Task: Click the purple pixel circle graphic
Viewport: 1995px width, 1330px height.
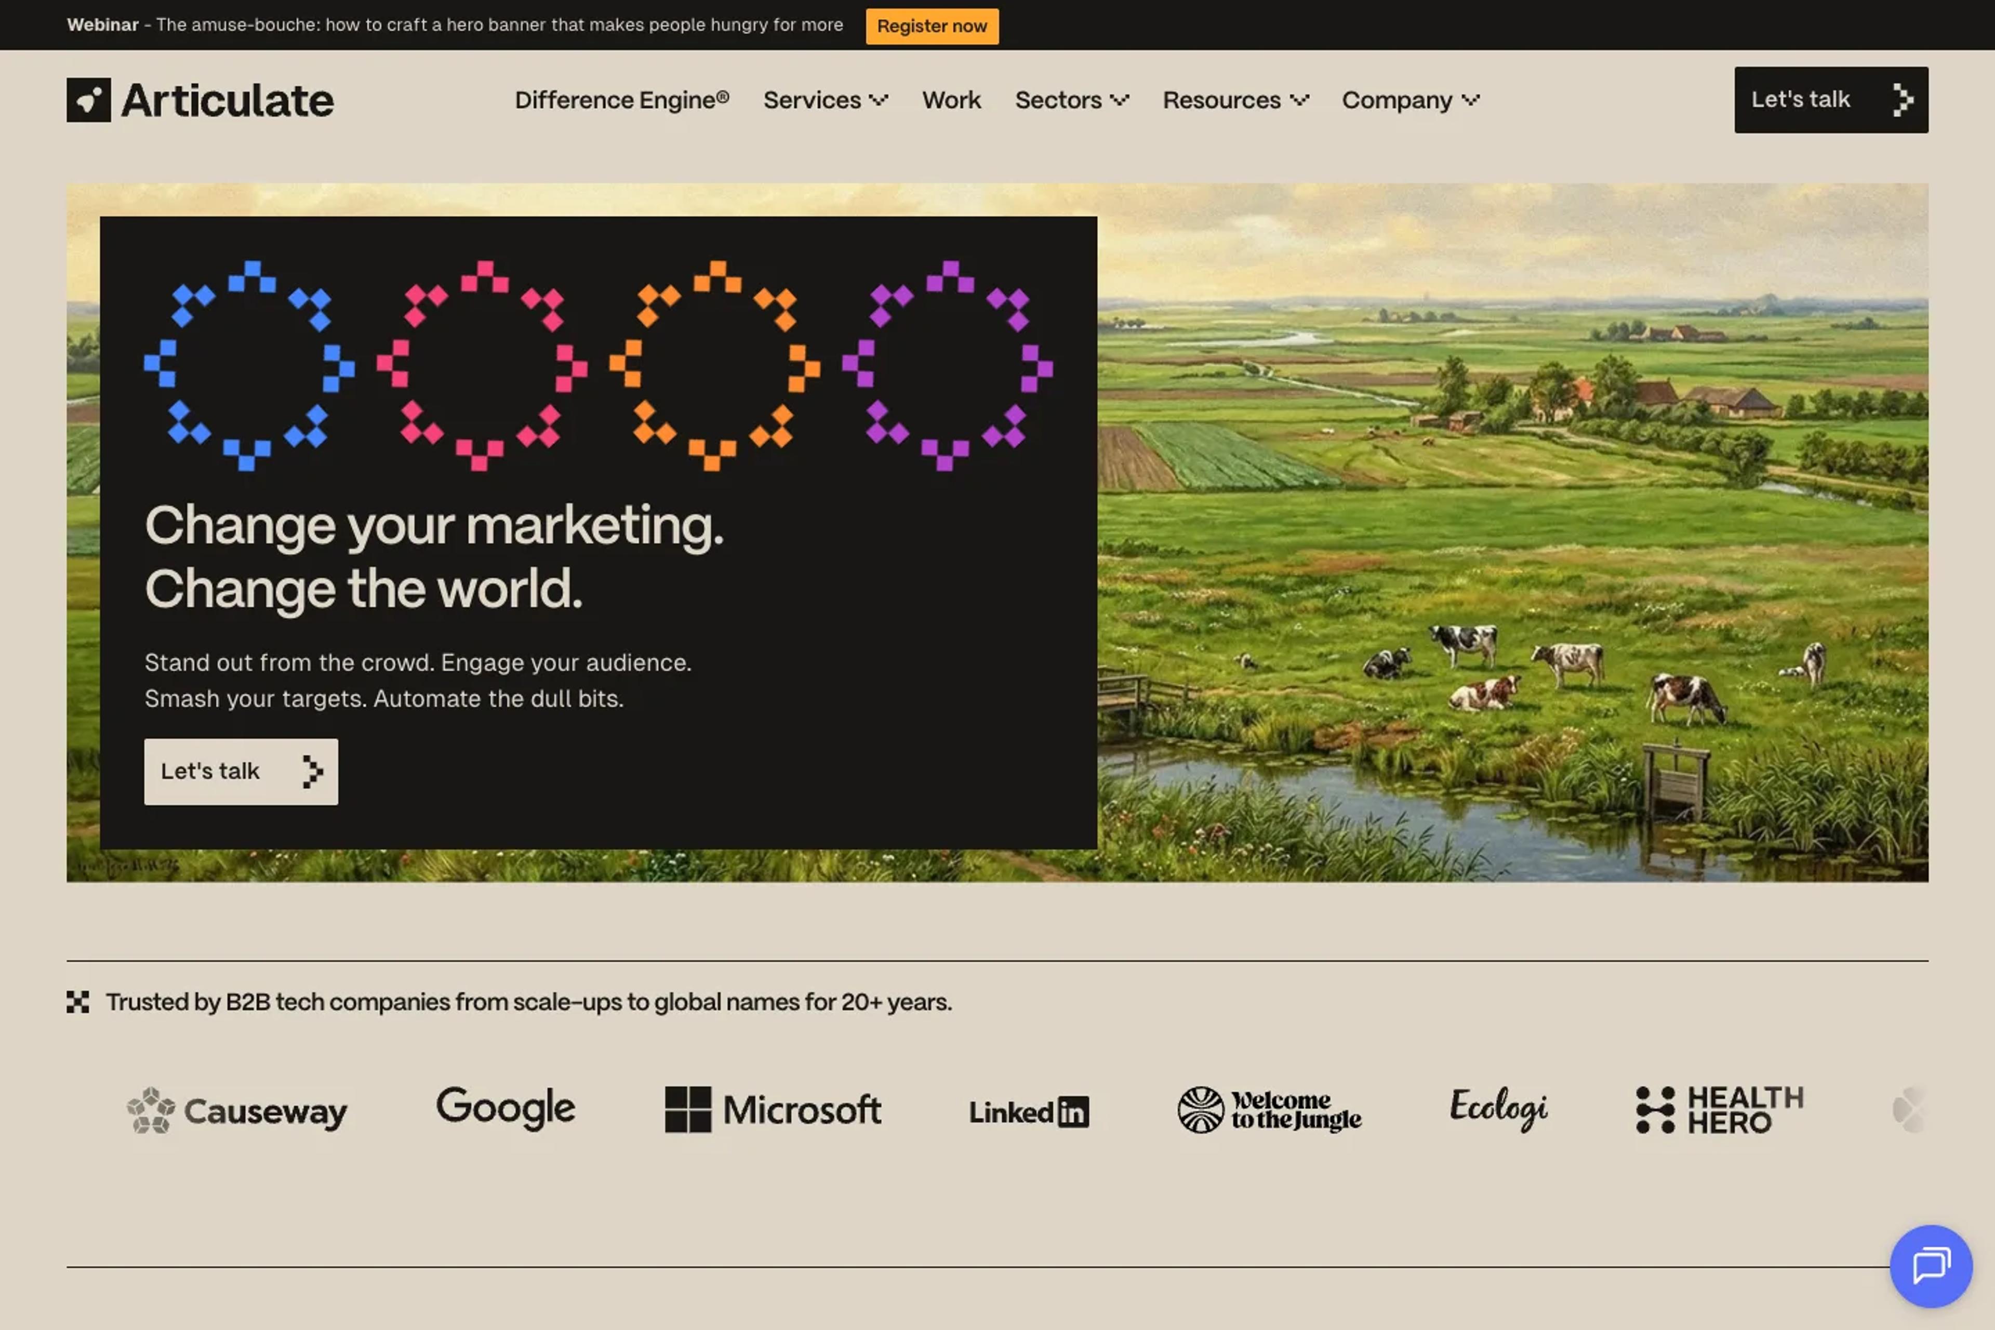Action: click(x=948, y=366)
